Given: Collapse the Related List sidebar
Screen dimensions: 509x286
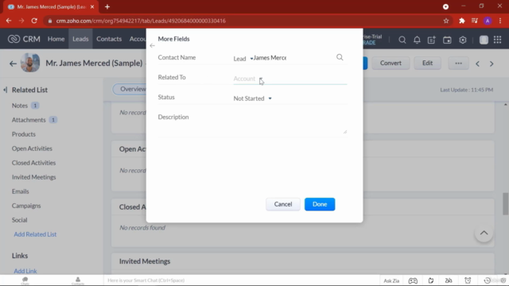Looking at the screenshot, I should pos(6,90).
